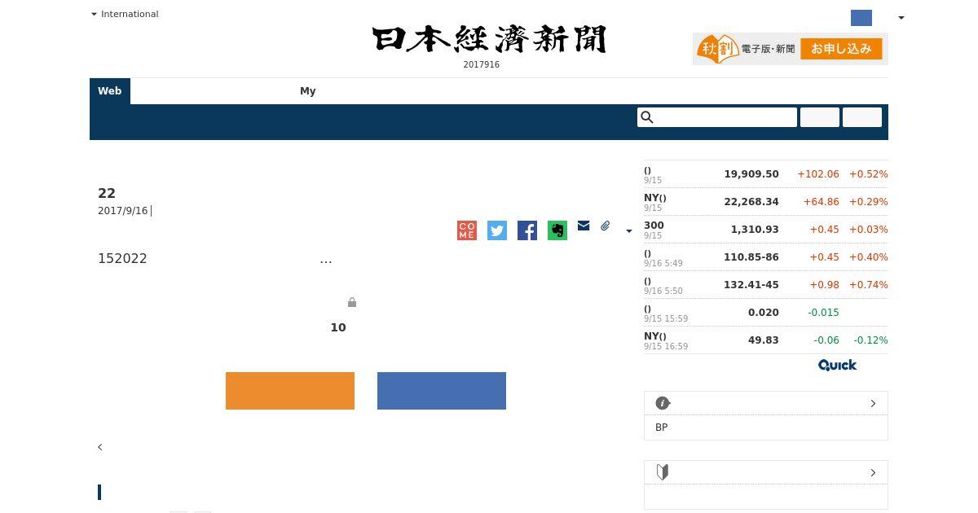
Task: Click the magnifier search icon
Action: tap(647, 117)
